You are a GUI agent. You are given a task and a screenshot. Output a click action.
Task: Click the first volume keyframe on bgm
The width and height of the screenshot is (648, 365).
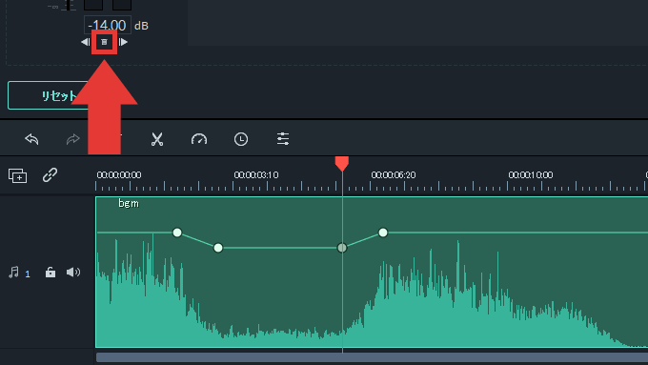177,233
